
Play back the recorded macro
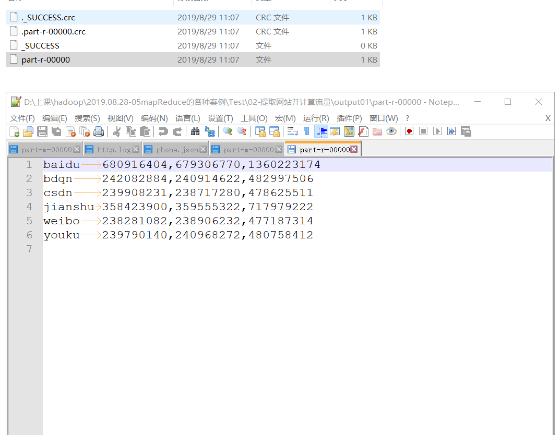437,131
